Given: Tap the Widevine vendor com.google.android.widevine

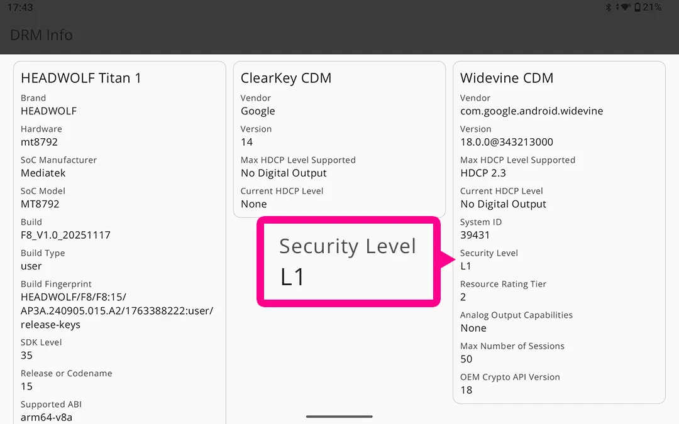Looking at the screenshot, I should [x=531, y=111].
